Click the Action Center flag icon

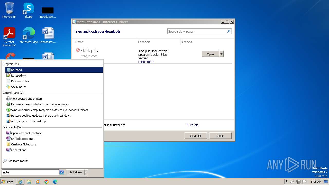click(305, 182)
